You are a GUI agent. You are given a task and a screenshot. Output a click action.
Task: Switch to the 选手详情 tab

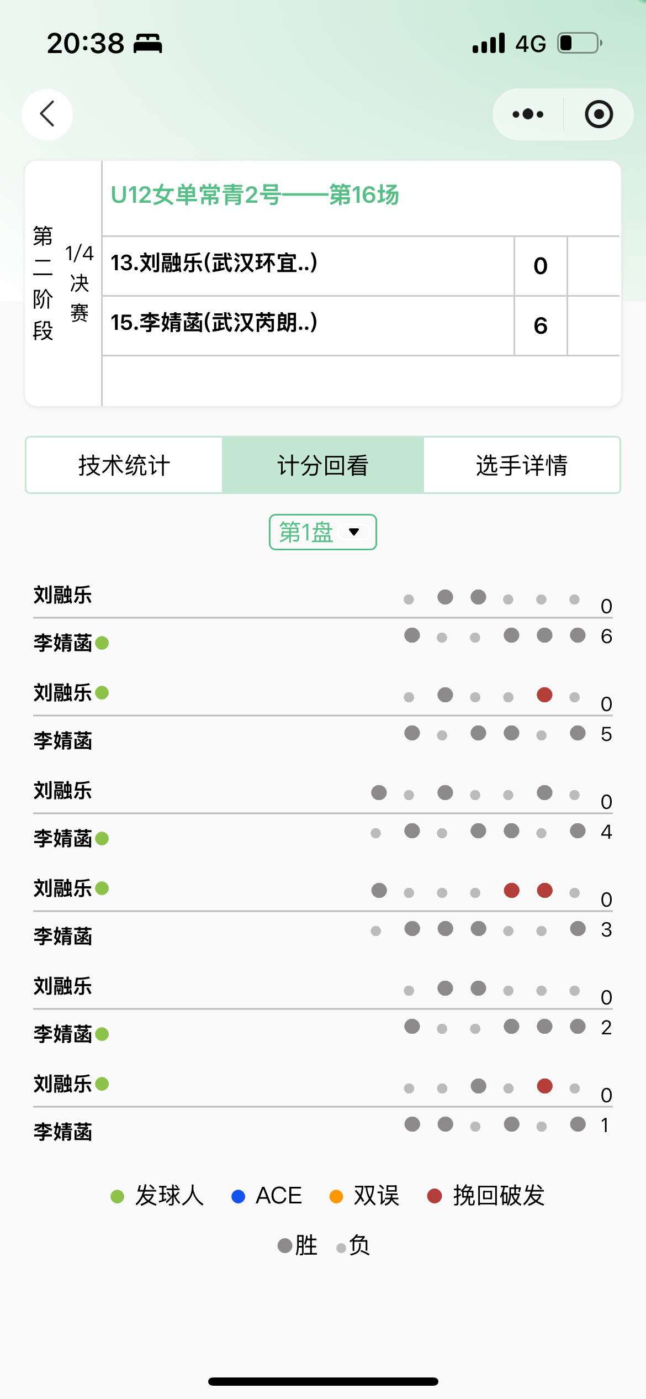(522, 465)
